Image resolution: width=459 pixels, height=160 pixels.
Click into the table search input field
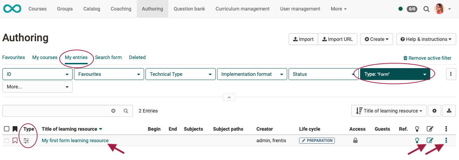pyautogui.click(x=55, y=111)
